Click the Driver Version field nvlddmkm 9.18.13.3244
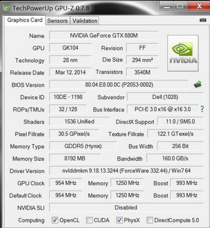 (x=126, y=171)
